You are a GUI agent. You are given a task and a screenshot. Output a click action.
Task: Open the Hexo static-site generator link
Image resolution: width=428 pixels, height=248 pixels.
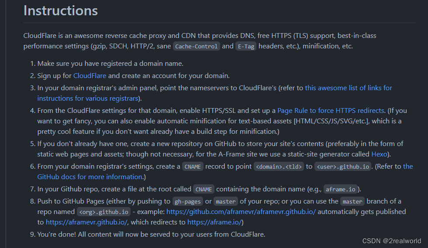click(379, 154)
